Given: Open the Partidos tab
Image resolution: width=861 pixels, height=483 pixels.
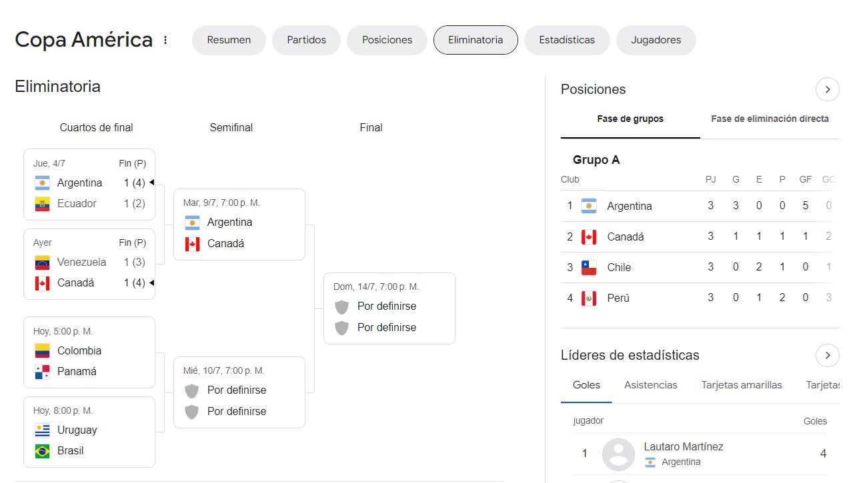Looking at the screenshot, I should [x=306, y=40].
